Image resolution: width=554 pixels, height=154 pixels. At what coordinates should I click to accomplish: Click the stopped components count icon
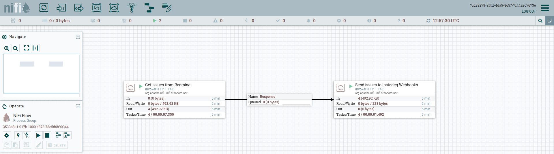(x=185, y=21)
